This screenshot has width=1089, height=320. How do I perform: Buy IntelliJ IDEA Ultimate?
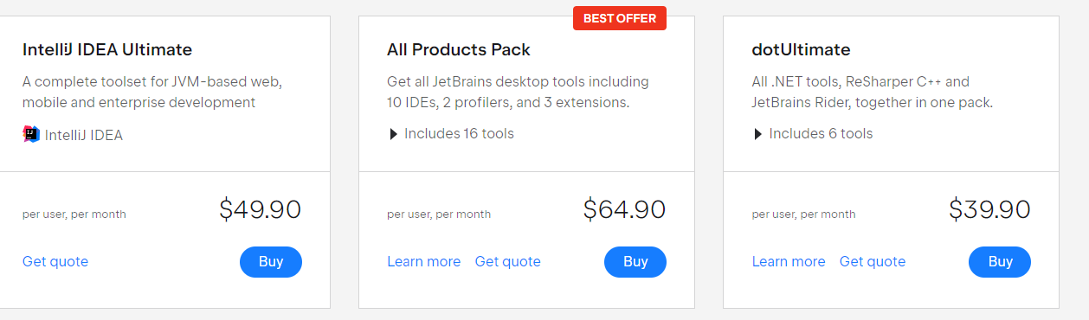coord(271,262)
